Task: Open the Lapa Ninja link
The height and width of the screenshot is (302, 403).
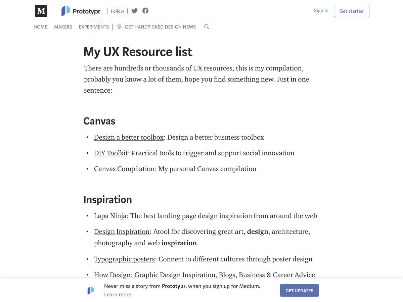Action: pos(110,216)
